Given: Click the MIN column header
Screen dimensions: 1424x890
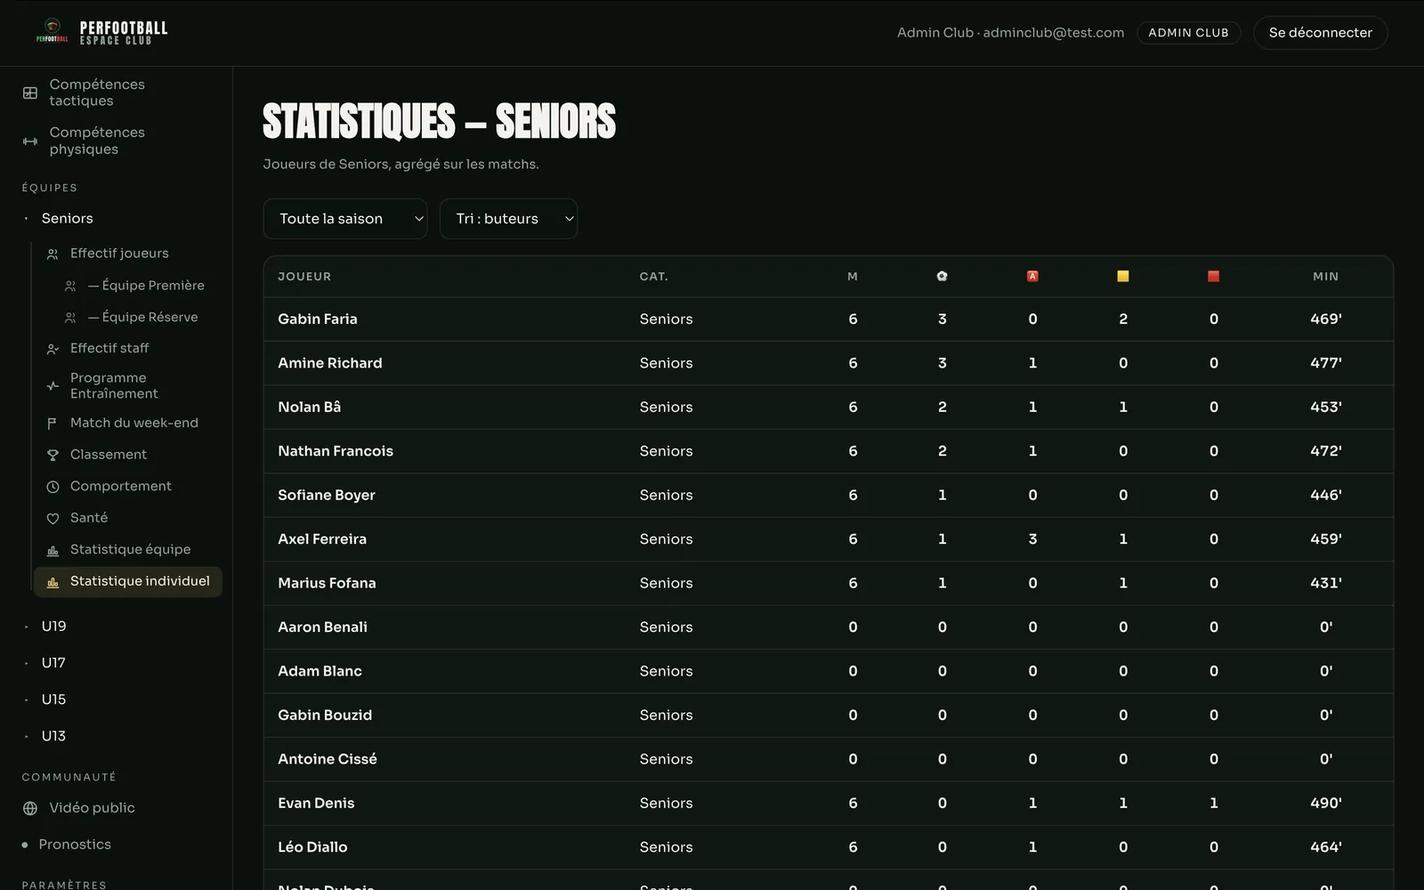Looking at the screenshot, I should [x=1325, y=277].
